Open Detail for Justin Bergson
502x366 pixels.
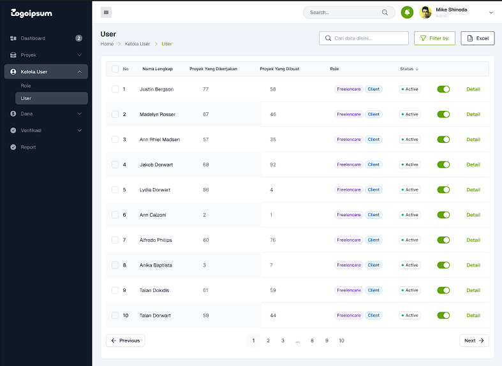tap(473, 89)
